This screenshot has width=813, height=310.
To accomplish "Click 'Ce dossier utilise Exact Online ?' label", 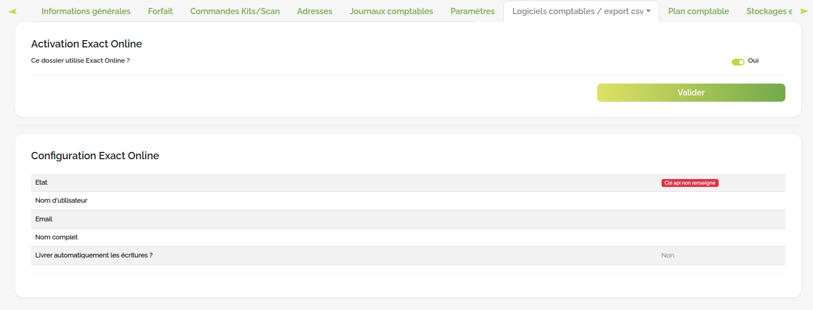I will 80,60.
